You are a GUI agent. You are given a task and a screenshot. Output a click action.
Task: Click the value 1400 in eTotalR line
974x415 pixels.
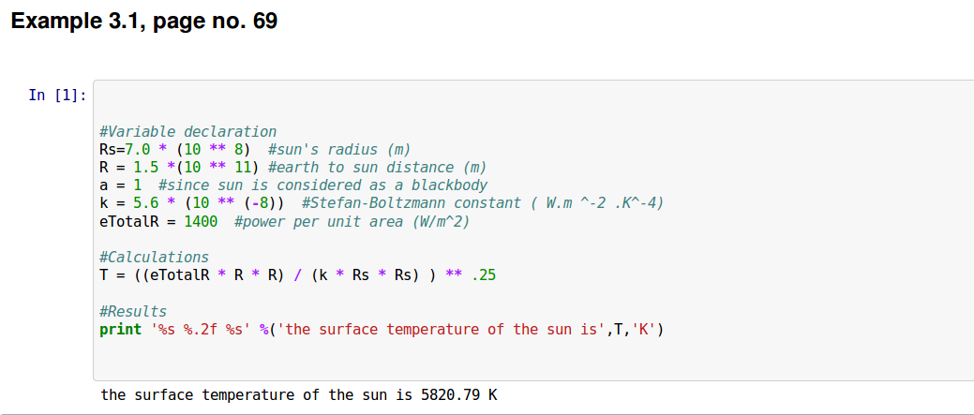(201, 221)
